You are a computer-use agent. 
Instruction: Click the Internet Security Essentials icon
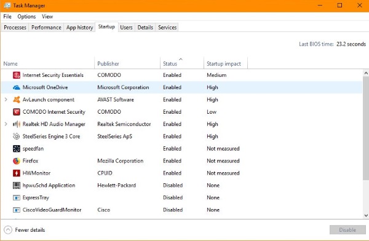16,75
